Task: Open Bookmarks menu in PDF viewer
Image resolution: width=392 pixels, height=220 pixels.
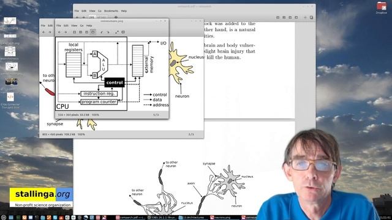Action: (x=111, y=11)
